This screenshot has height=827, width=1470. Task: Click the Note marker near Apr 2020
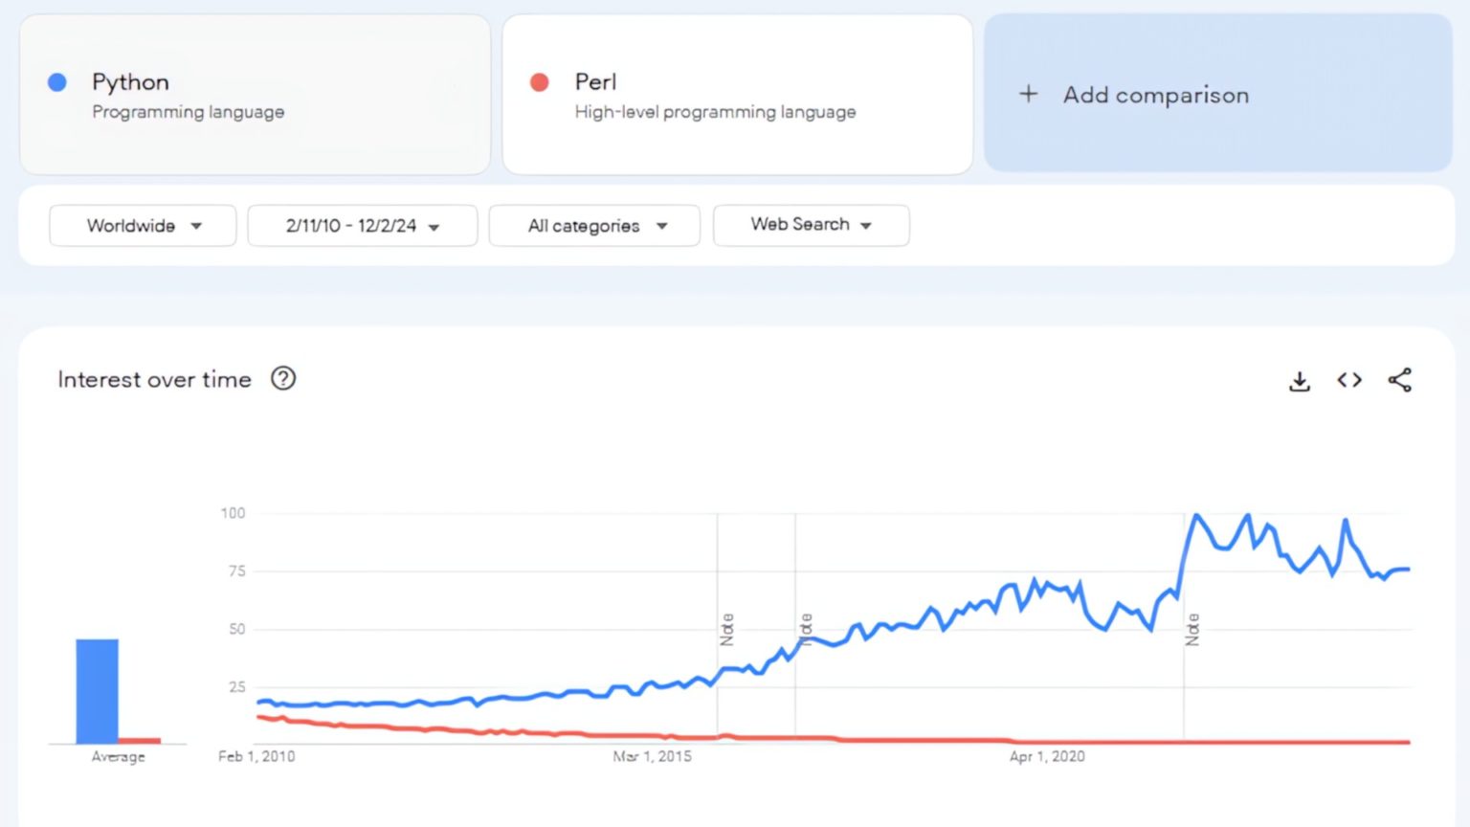[x=1192, y=630]
